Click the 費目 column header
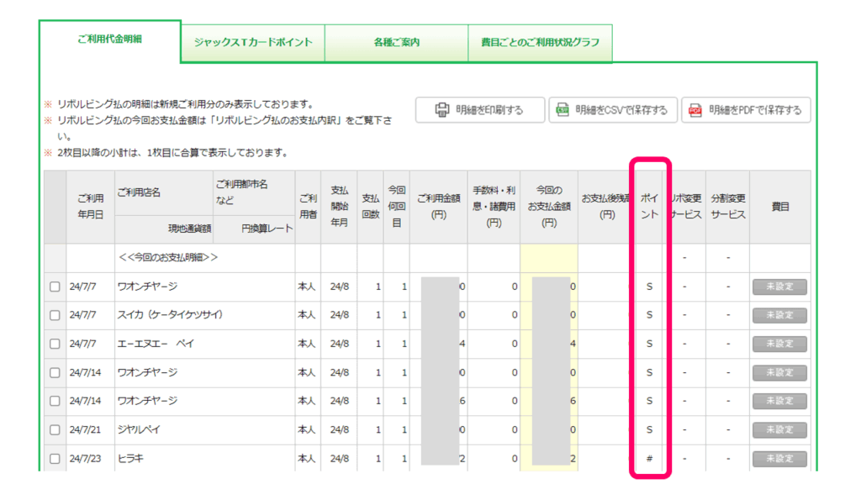The image size is (861, 484). tap(779, 207)
